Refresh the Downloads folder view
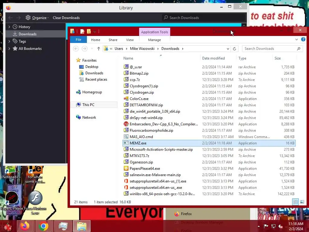The width and height of the screenshot is (309, 232). point(234,49)
